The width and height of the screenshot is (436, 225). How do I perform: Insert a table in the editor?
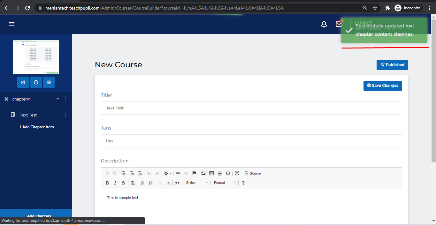click(211, 173)
